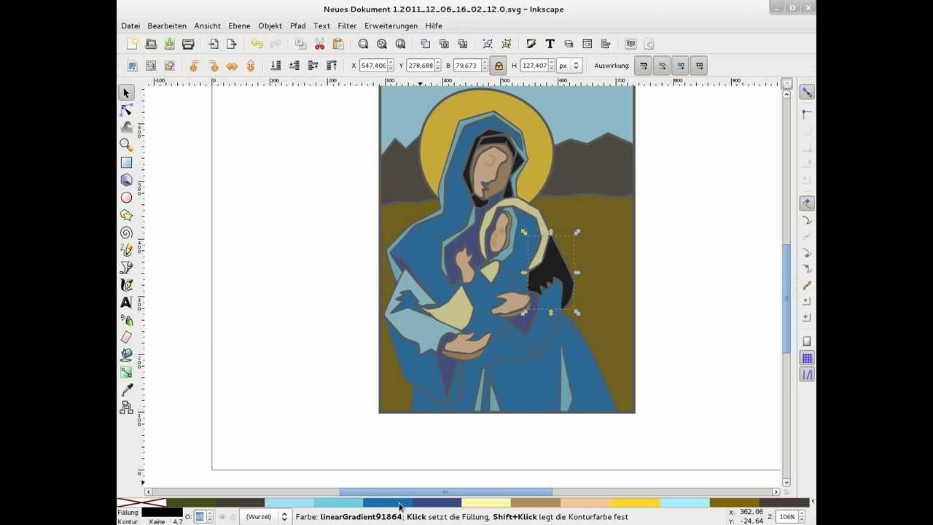Select the Paint bucket fill tool
933x525 pixels.
click(x=126, y=355)
